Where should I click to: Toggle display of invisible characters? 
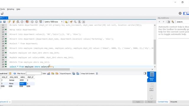tap(79, 22)
